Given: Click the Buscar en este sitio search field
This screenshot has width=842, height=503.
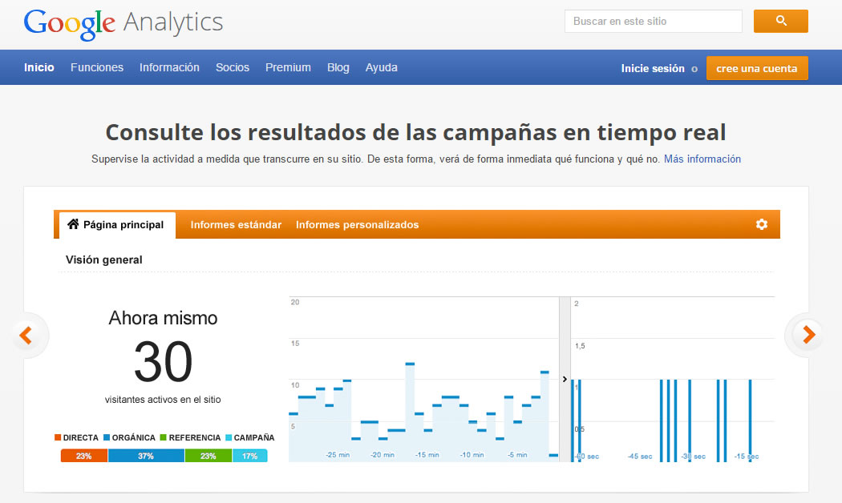Looking at the screenshot, I should coord(653,21).
